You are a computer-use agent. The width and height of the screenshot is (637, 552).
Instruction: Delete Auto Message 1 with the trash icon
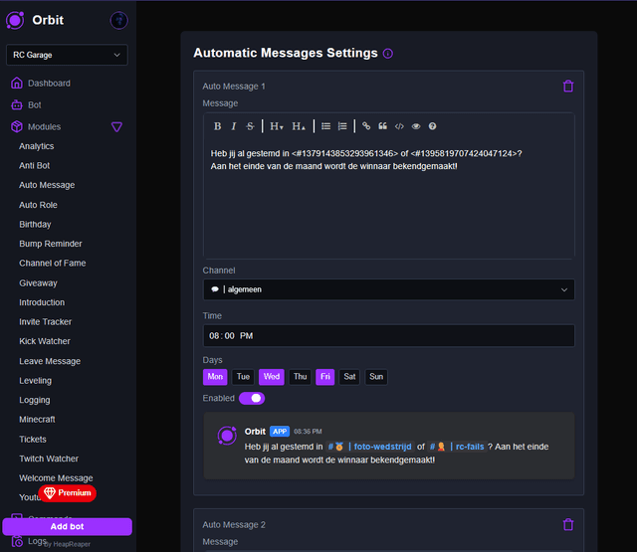pos(568,87)
